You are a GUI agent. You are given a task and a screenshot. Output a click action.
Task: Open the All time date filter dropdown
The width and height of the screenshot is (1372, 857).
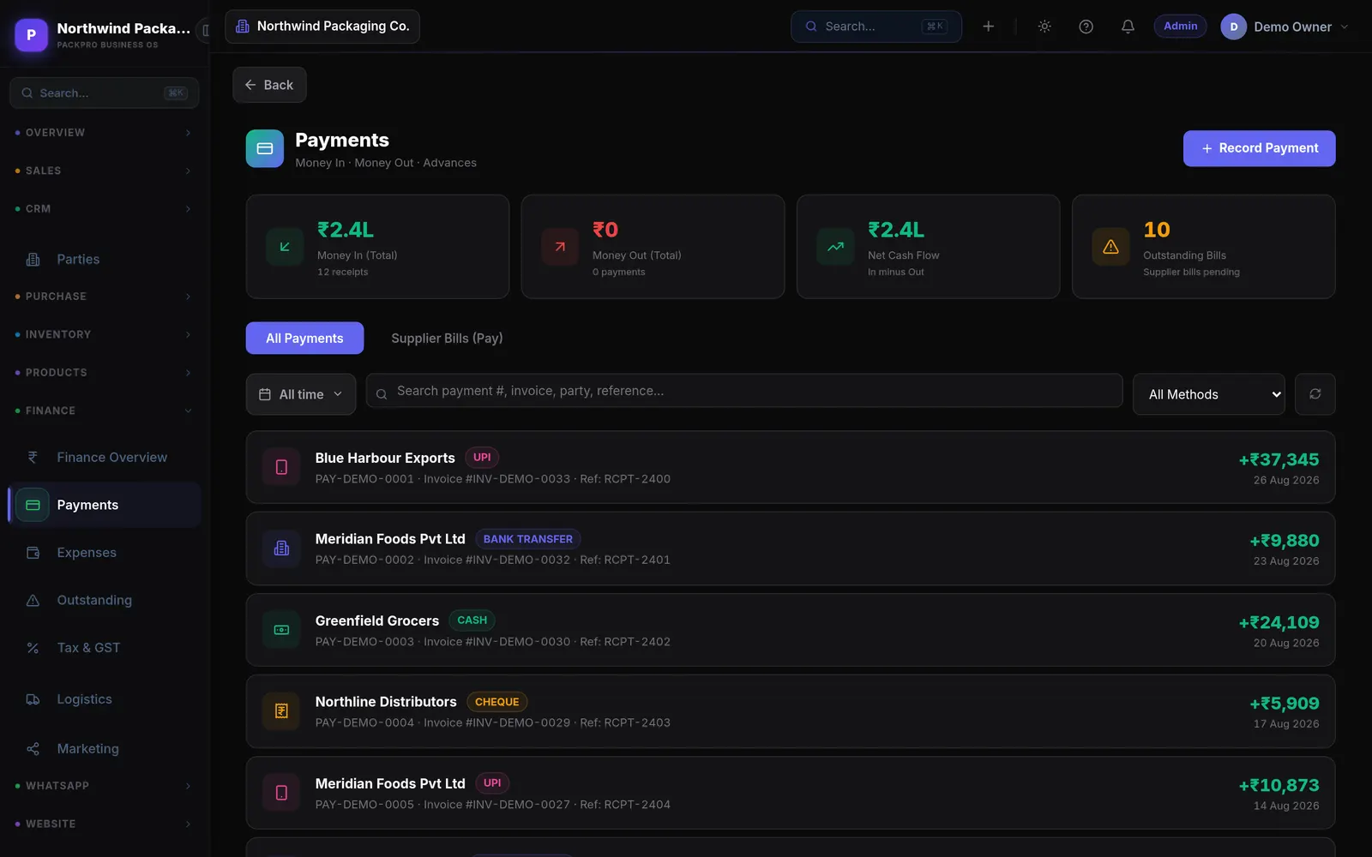(301, 394)
